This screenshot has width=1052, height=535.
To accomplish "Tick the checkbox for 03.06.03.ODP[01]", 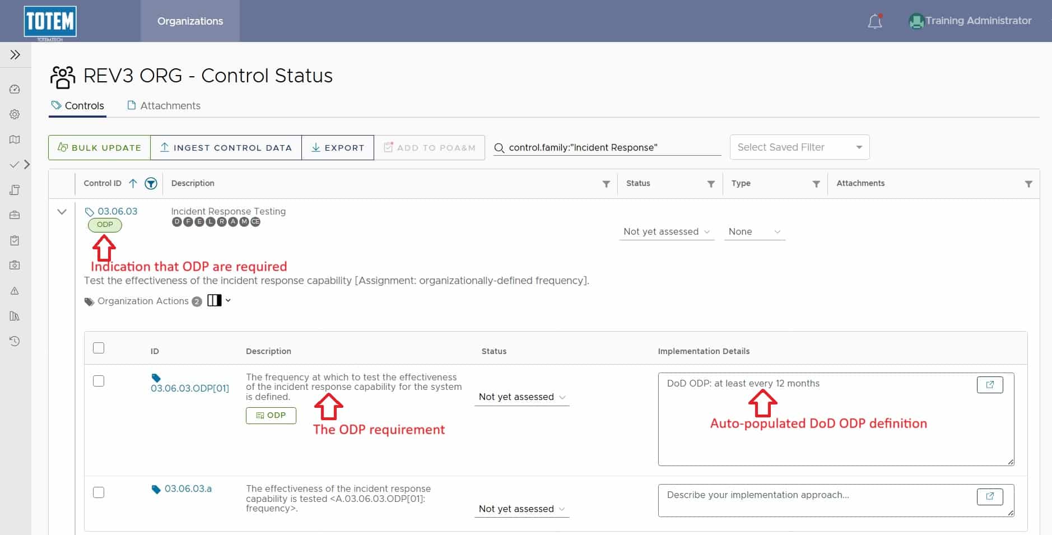I will (x=99, y=381).
